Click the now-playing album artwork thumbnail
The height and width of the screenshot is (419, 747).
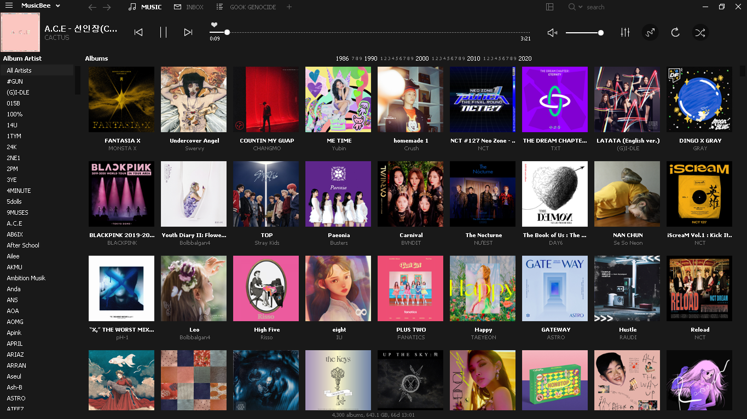coord(20,32)
